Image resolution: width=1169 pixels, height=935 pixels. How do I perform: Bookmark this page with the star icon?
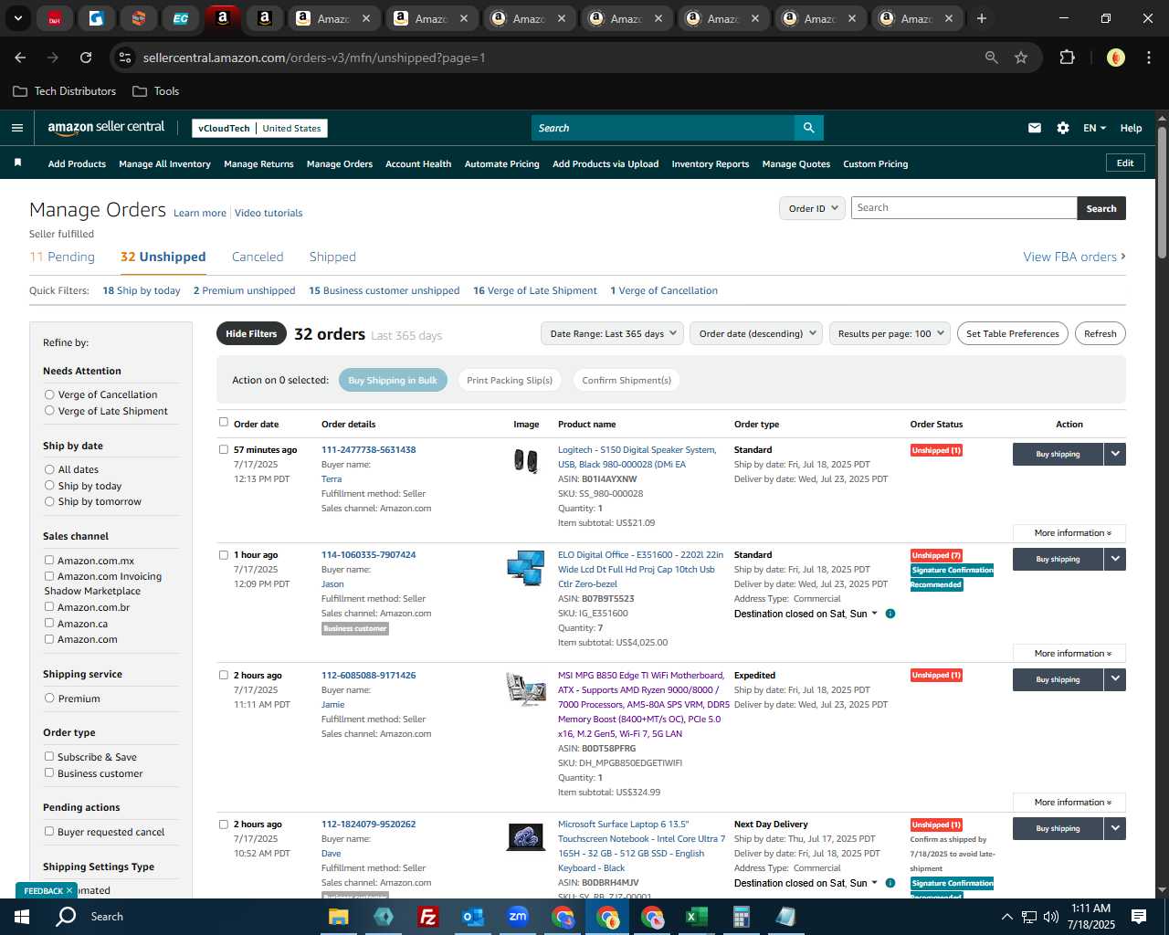click(x=1021, y=58)
